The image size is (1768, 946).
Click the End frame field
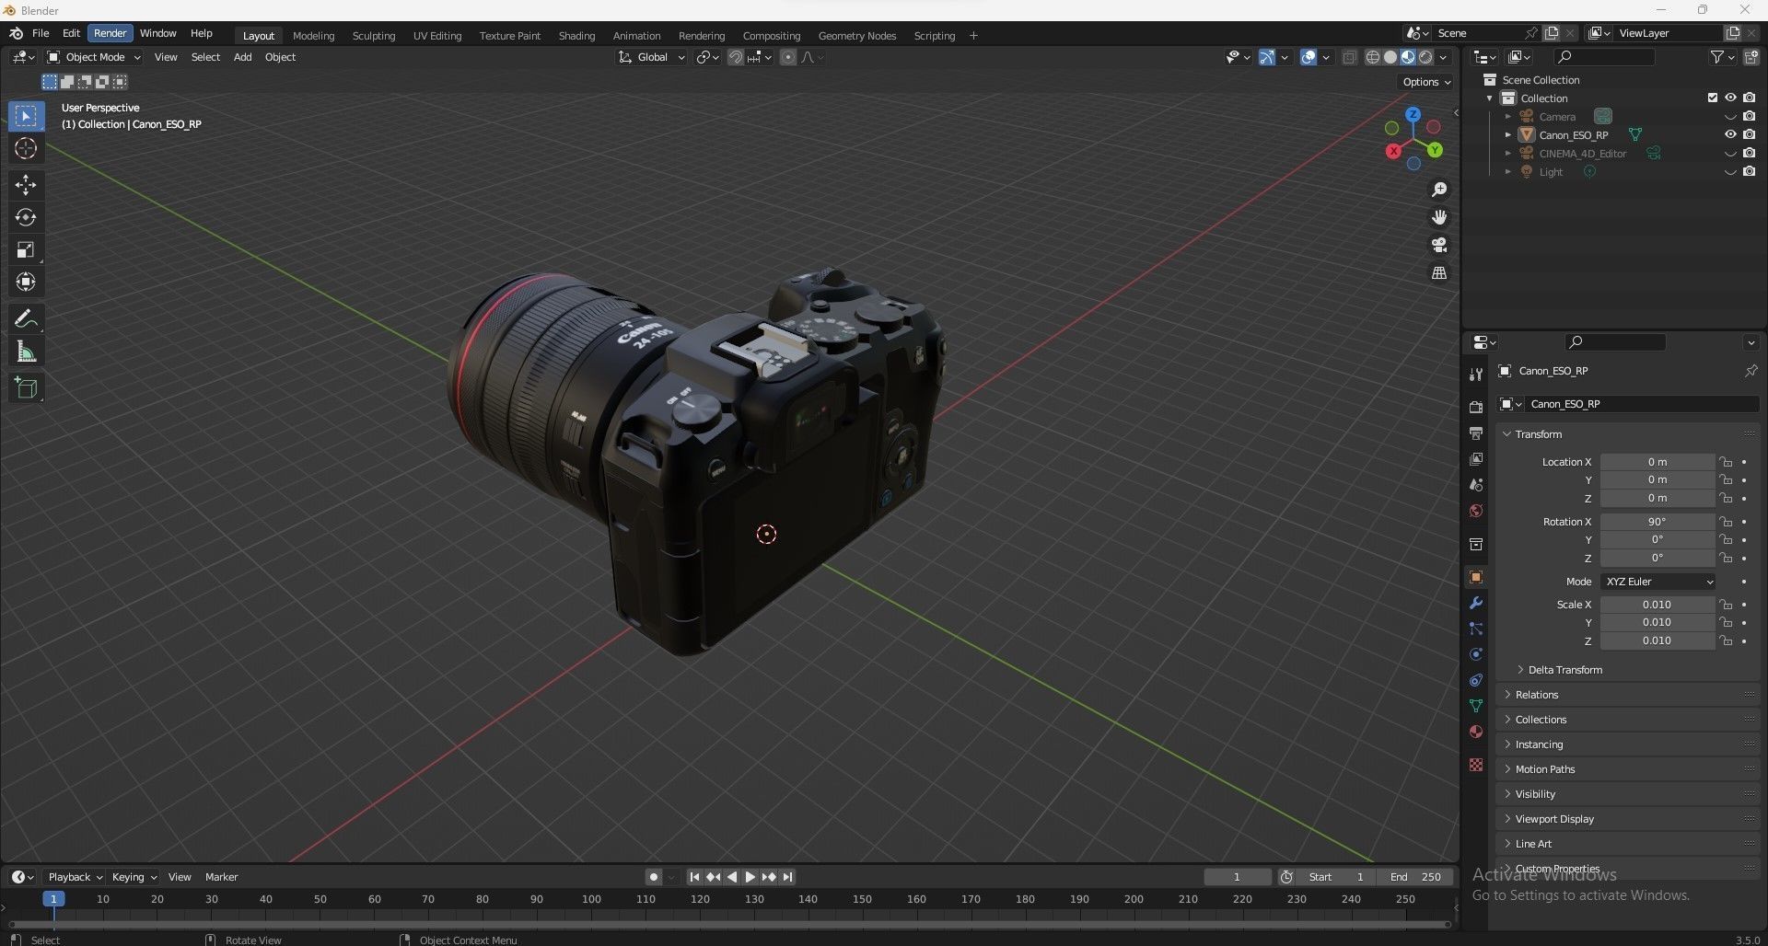pyautogui.click(x=1416, y=877)
